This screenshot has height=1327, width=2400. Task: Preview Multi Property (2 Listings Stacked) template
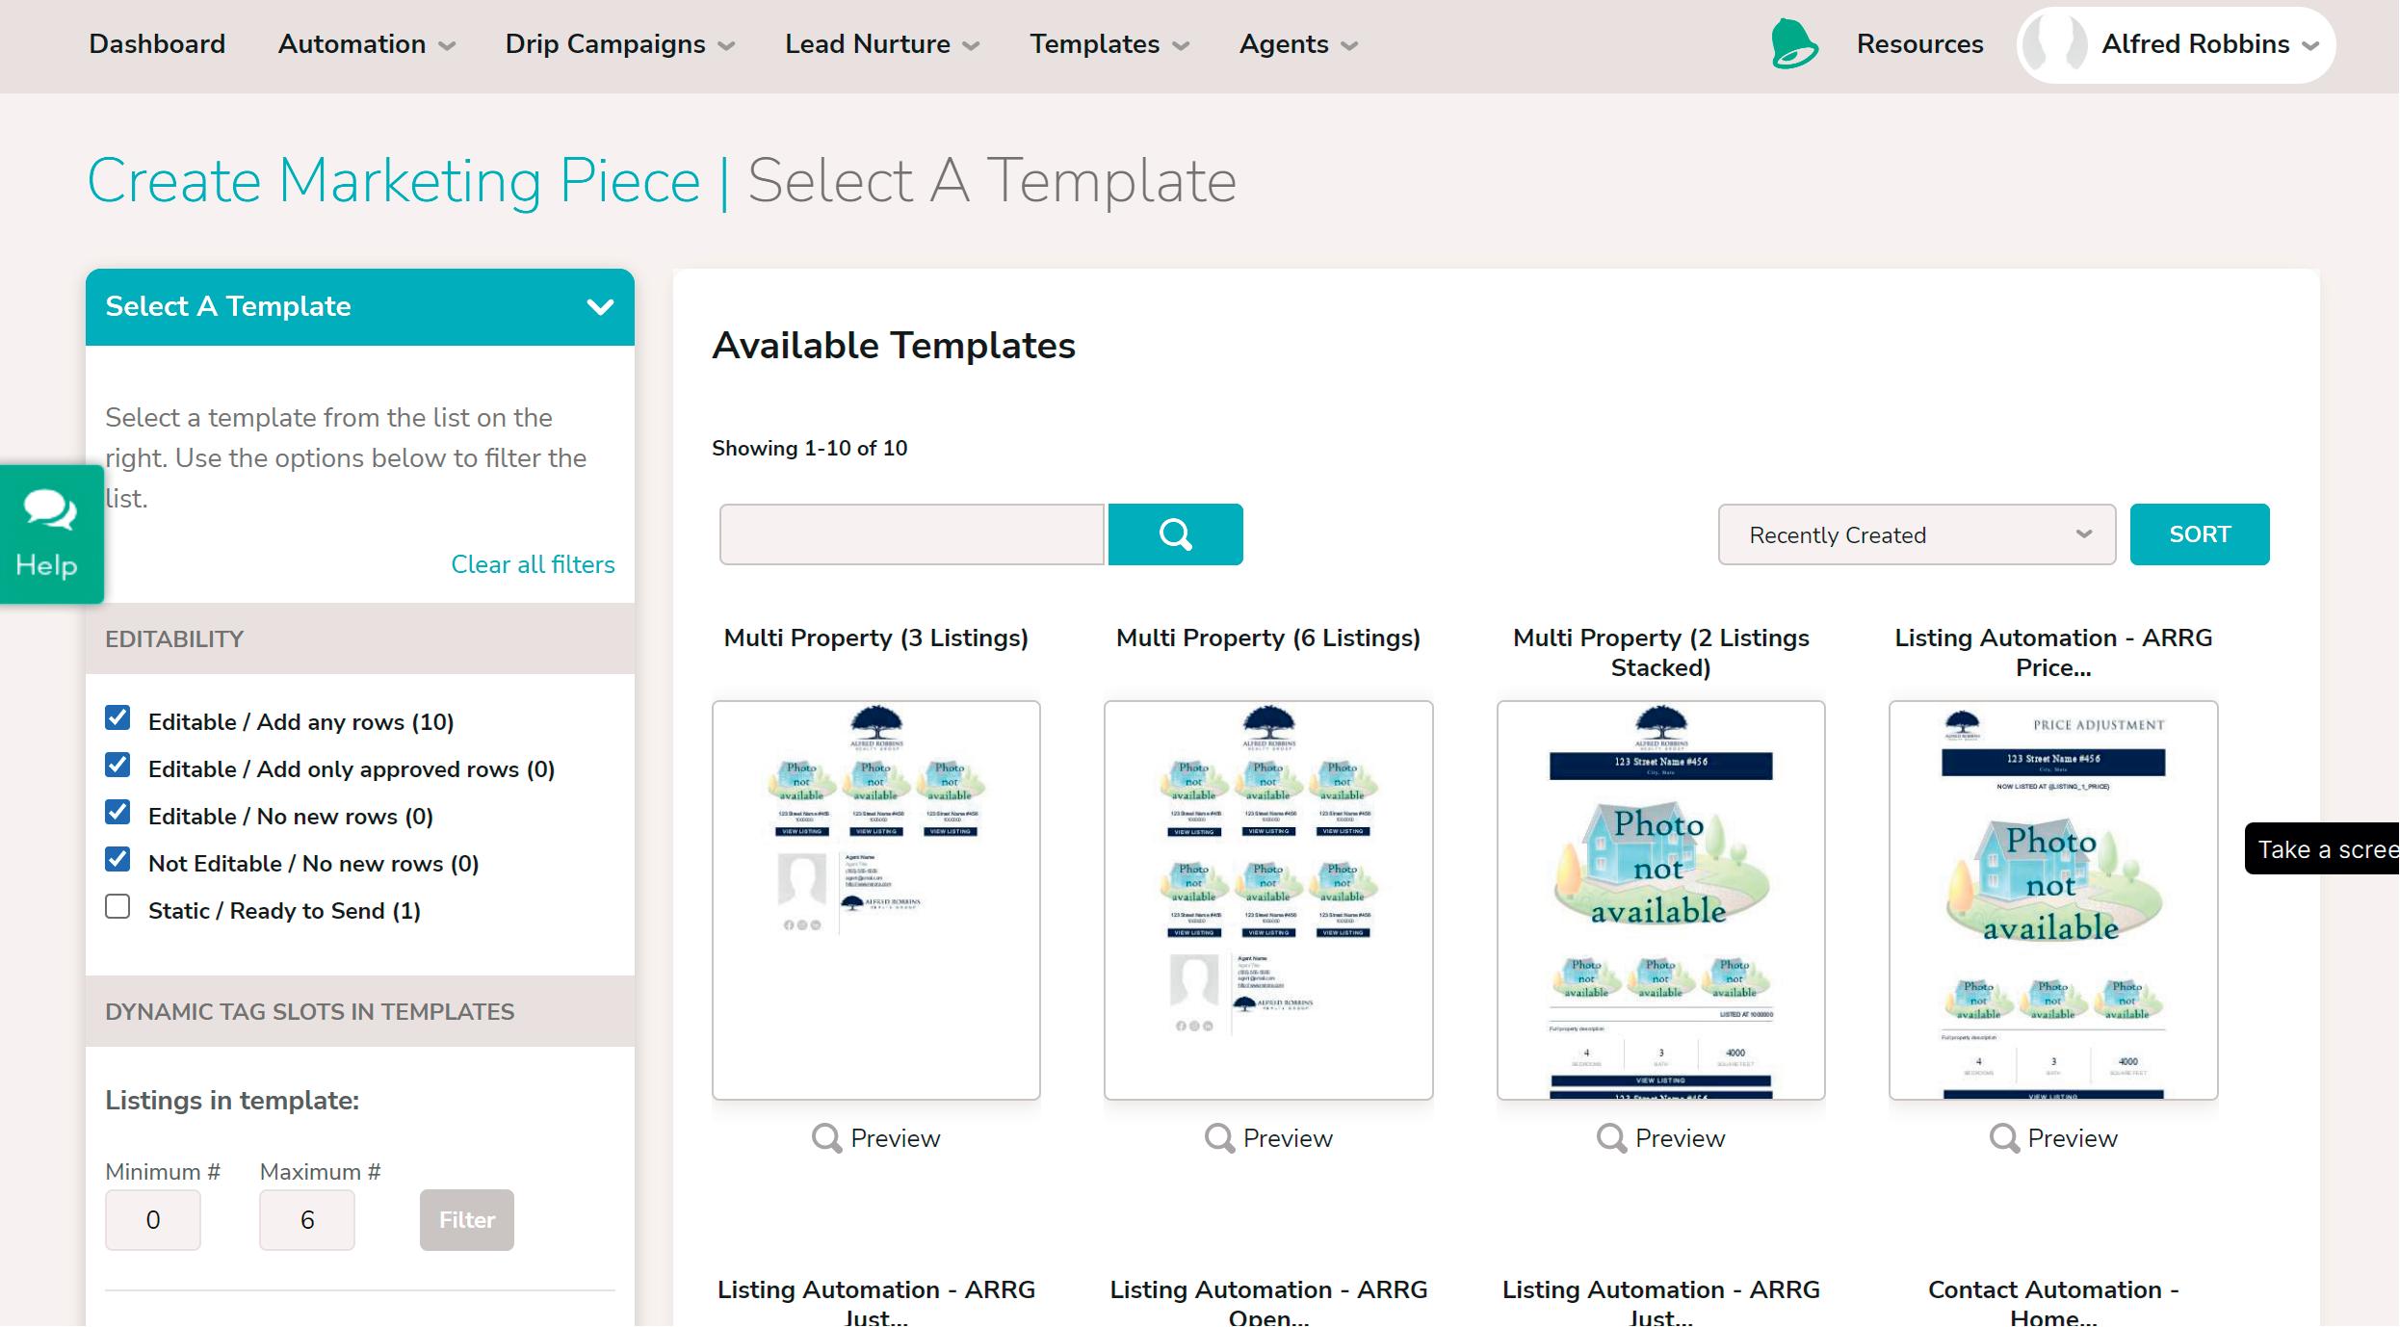(x=1660, y=1138)
